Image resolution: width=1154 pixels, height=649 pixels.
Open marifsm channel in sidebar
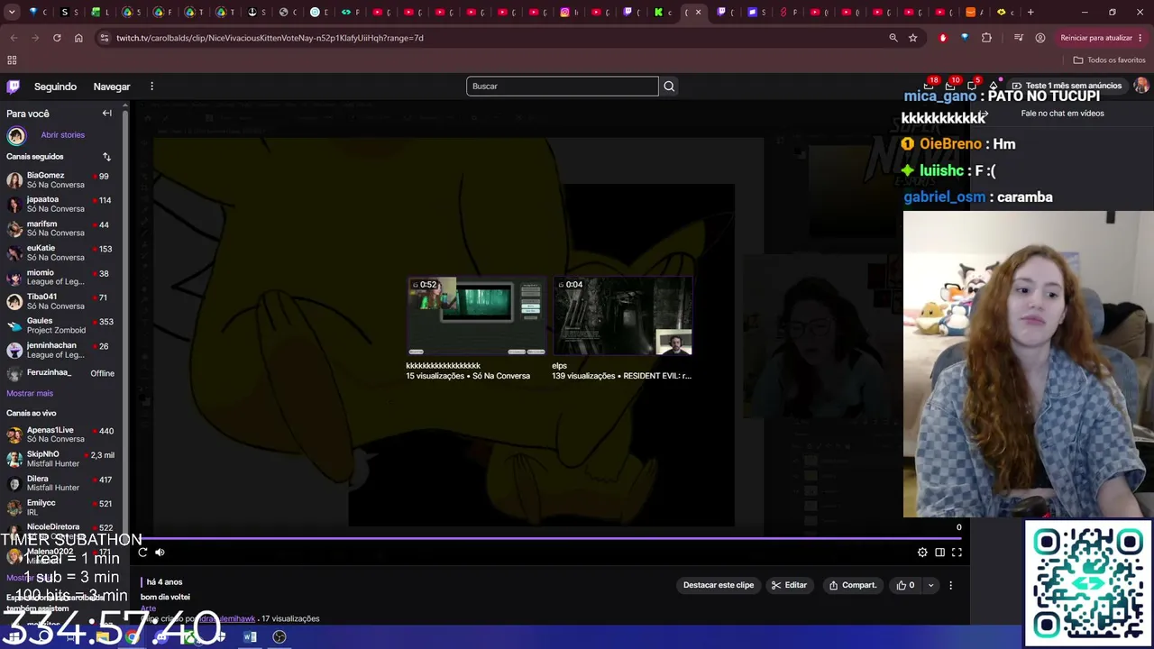tap(61, 229)
